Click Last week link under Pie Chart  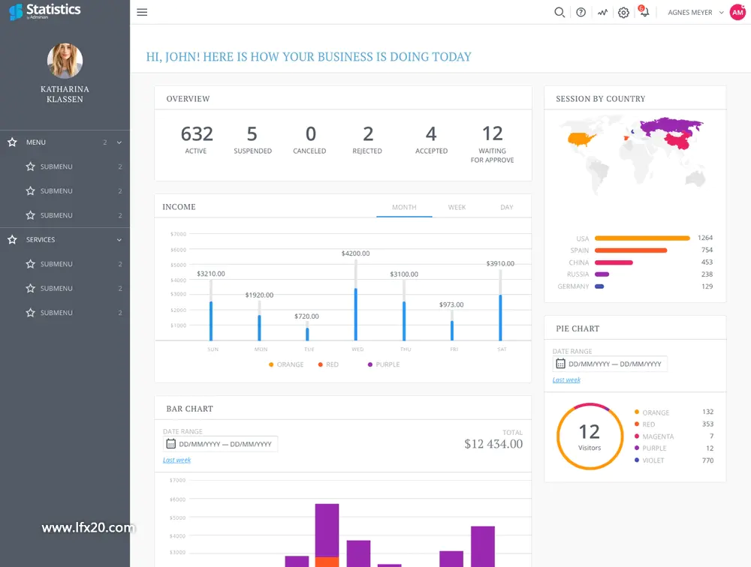click(566, 380)
